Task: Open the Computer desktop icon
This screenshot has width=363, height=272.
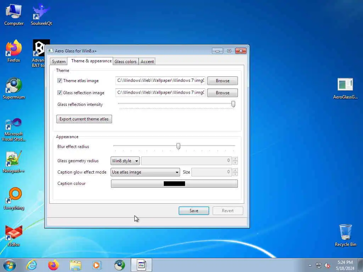Action: [x=14, y=14]
